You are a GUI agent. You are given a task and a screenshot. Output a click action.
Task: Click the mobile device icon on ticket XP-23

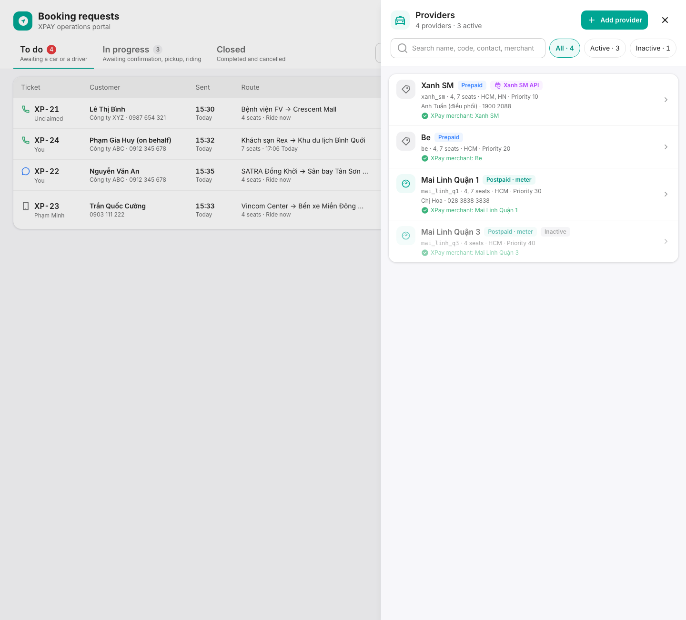pyautogui.click(x=26, y=206)
